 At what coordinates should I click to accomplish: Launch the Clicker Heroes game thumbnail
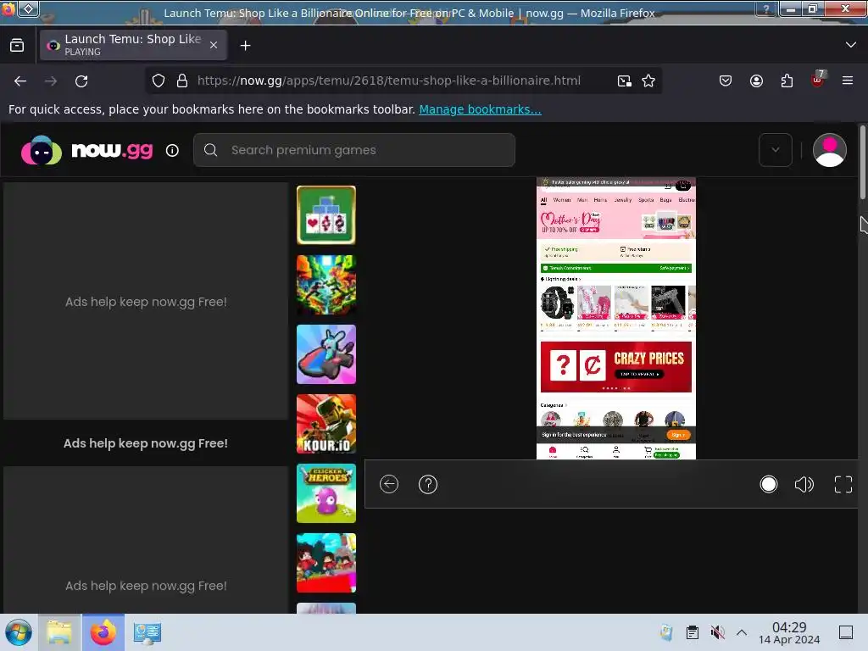click(x=326, y=493)
